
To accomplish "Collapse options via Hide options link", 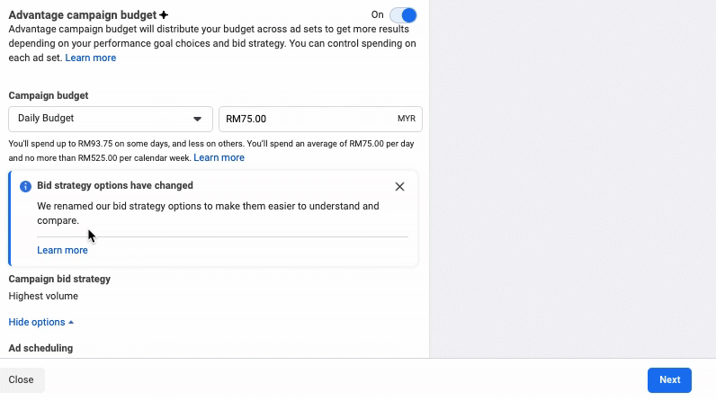I will [x=37, y=322].
